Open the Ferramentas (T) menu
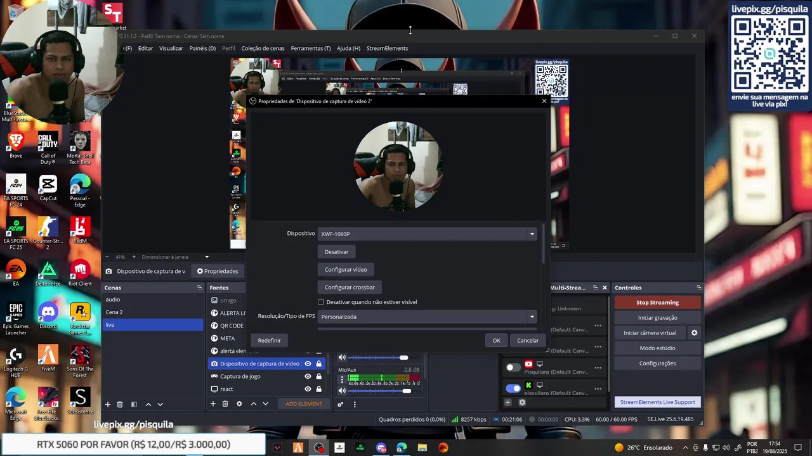 311,48
